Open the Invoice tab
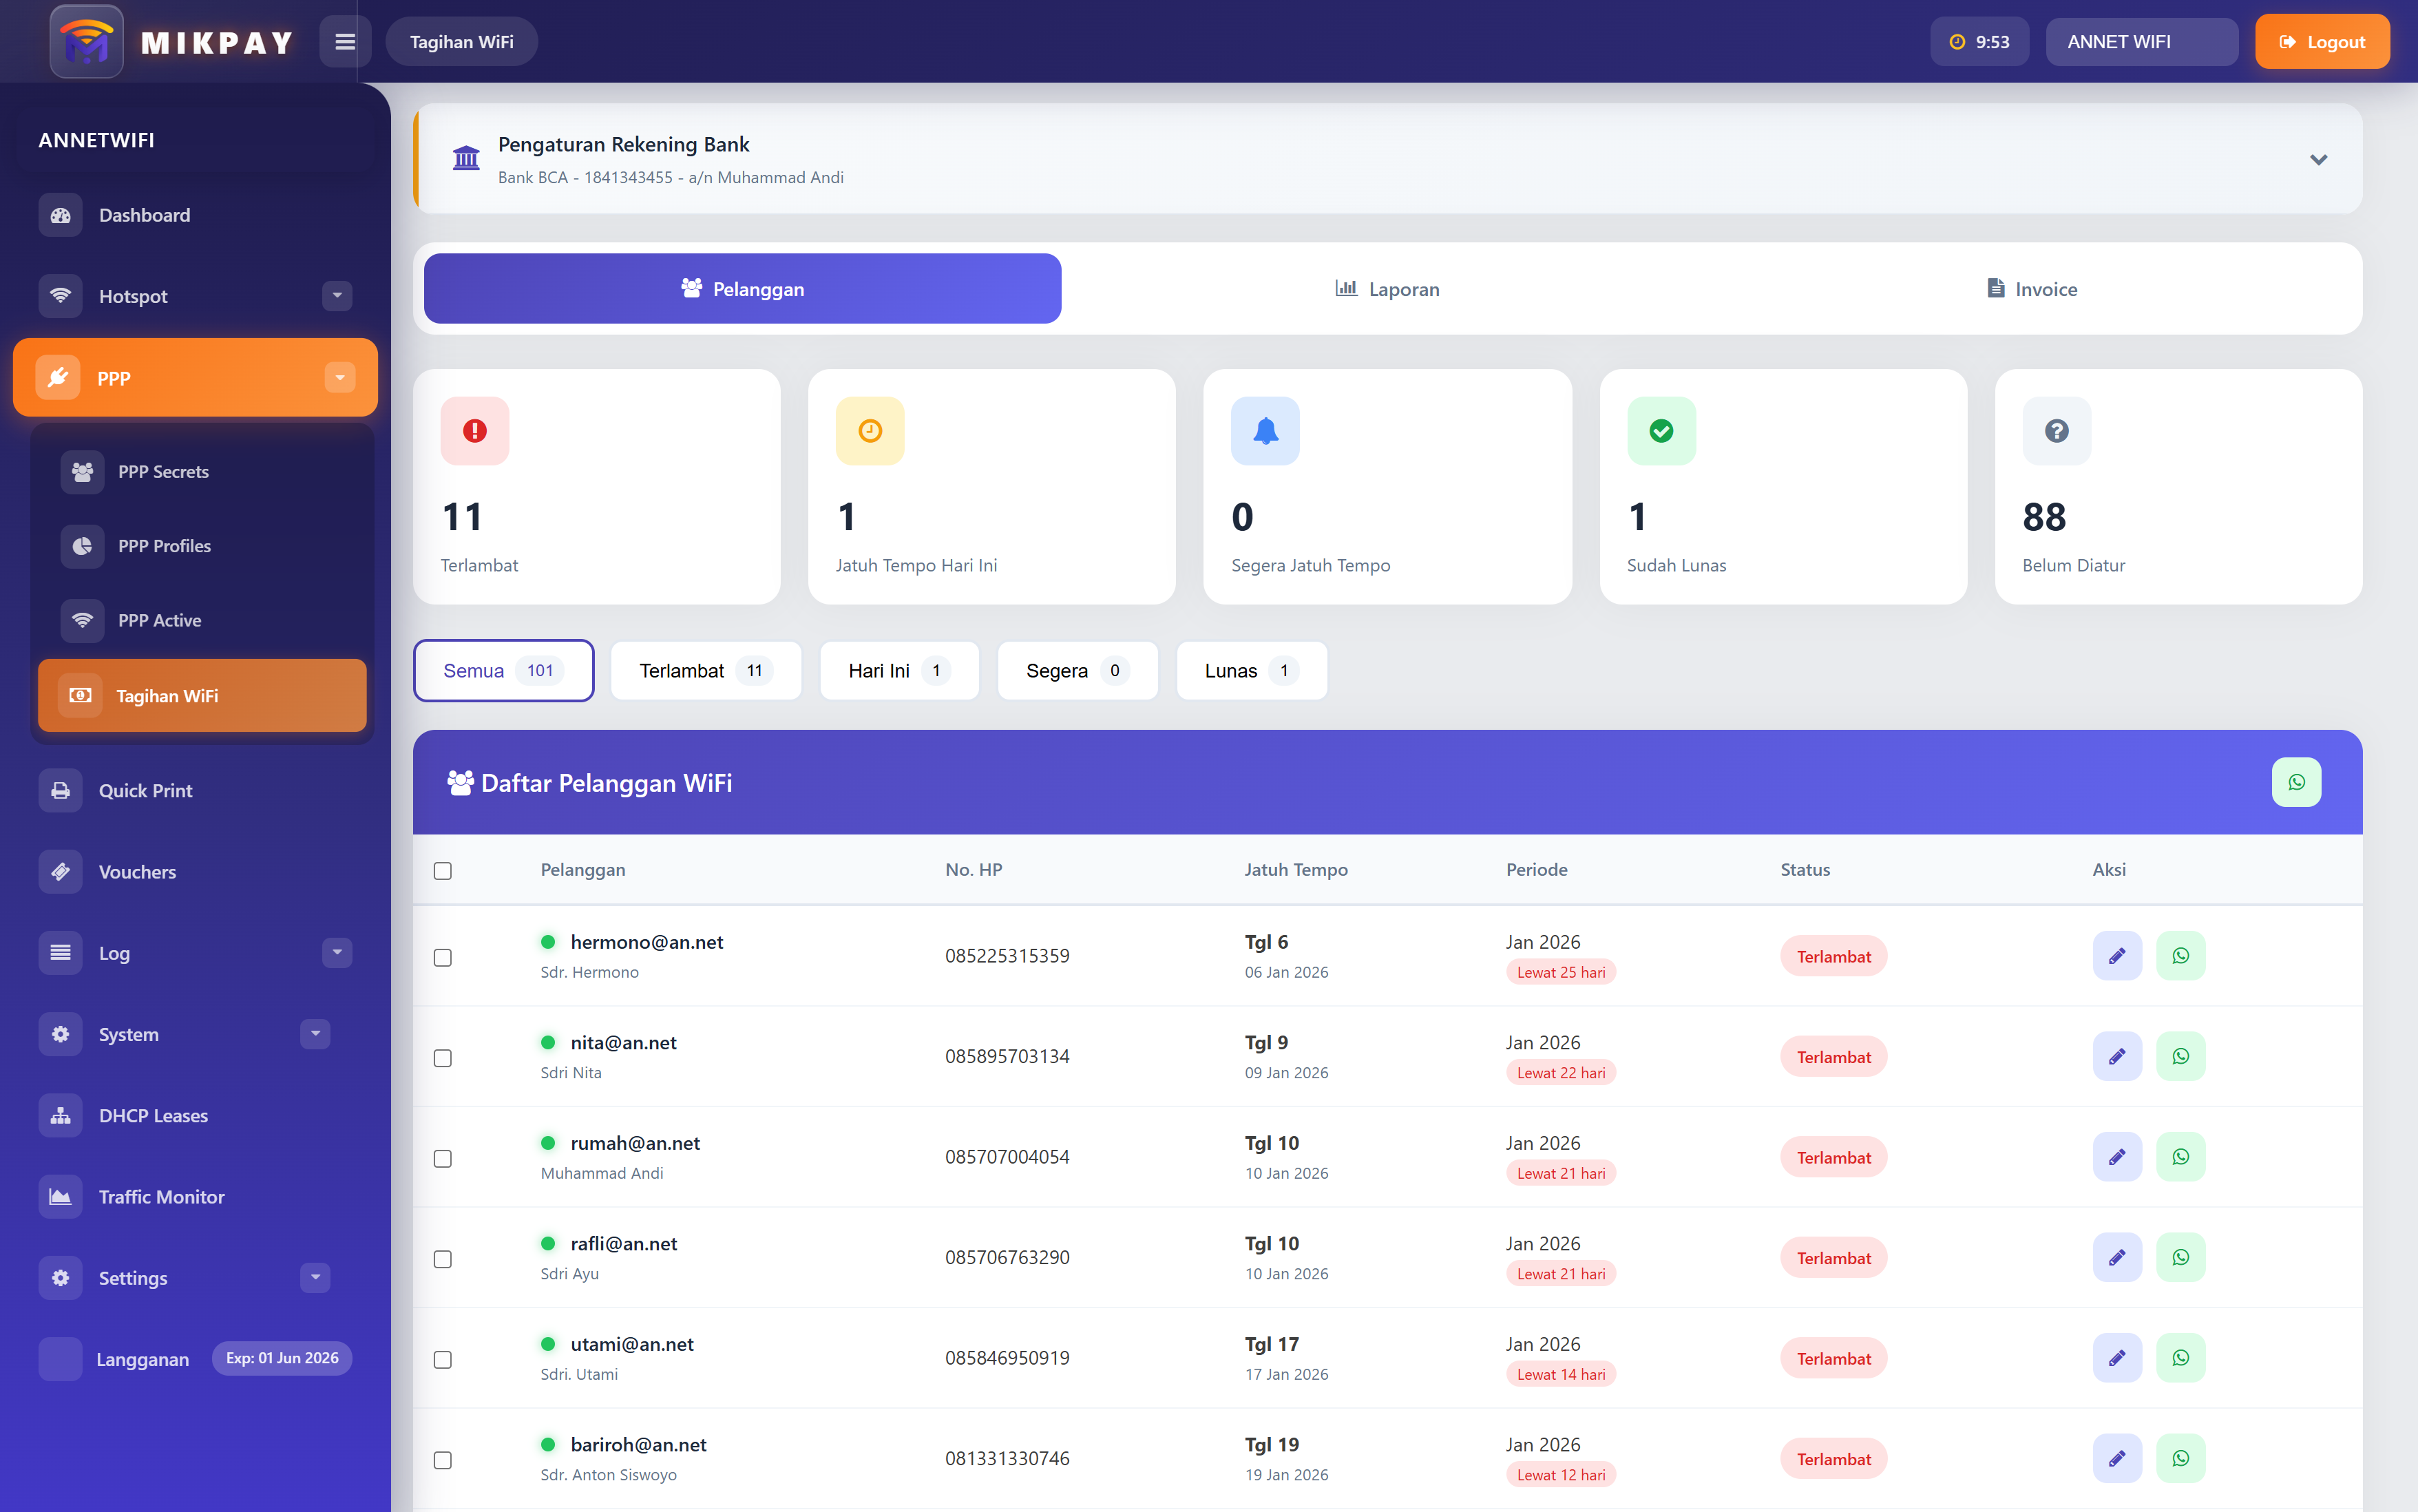This screenshot has width=2418, height=1512. (2031, 289)
